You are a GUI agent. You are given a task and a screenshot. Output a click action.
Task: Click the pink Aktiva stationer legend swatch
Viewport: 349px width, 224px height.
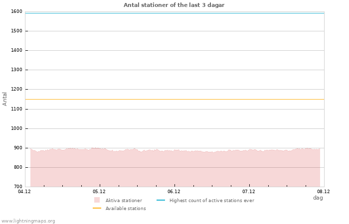click(x=97, y=200)
